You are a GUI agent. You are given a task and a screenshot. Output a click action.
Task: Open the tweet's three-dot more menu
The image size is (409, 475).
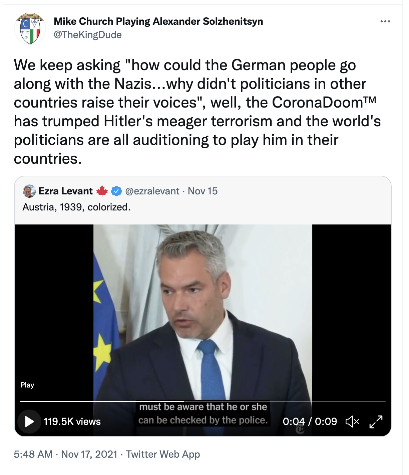[385, 21]
